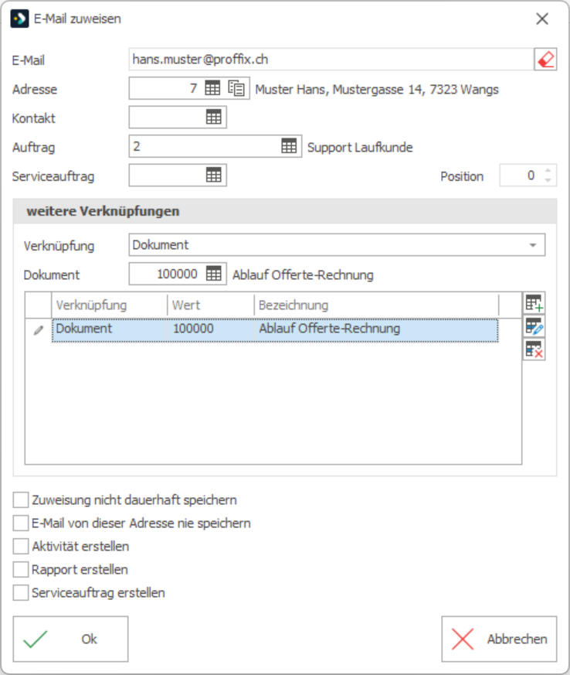Open the Serviceauftrag lookup table icon
Screen dimensions: 570x675
[214, 176]
